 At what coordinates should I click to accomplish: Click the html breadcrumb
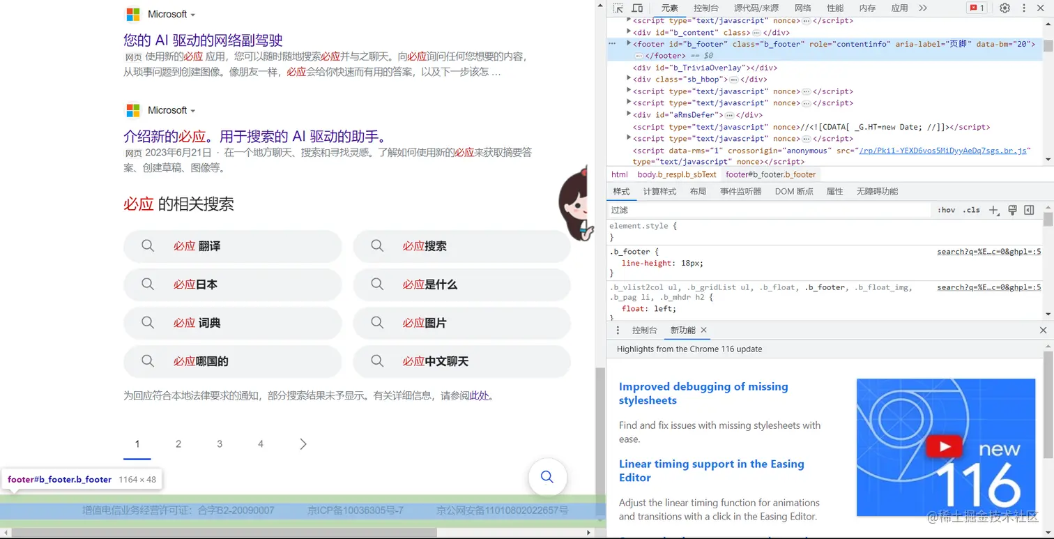coord(619,174)
